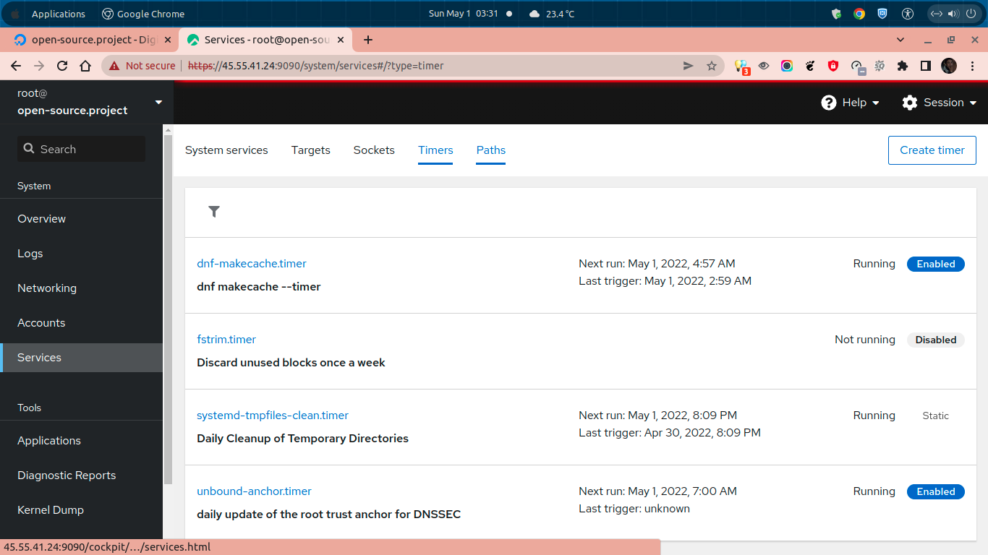Click the power icon in top panel
Screen dimensions: 988x555
click(x=971, y=14)
